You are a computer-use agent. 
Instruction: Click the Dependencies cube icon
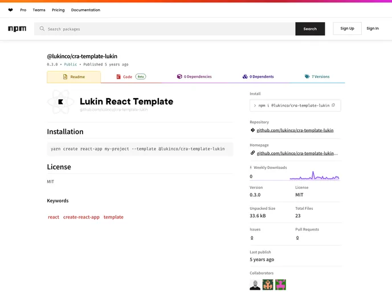(x=179, y=76)
